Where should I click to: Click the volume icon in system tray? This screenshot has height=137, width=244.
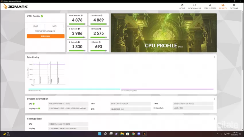tap(228, 134)
